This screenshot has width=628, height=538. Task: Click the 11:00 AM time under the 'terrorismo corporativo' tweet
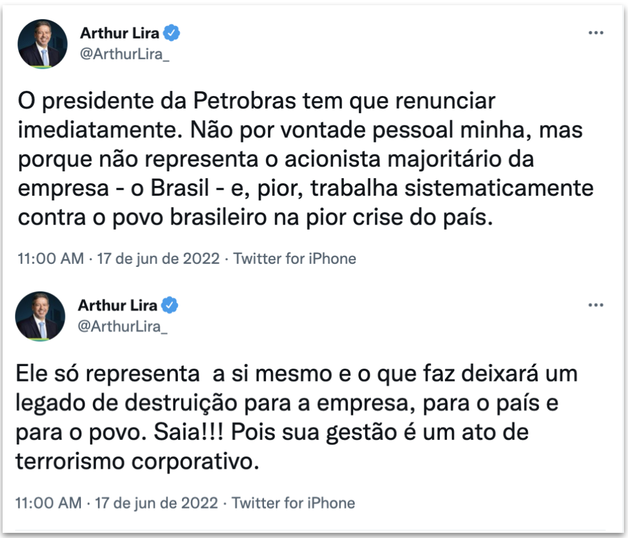pyautogui.click(x=48, y=503)
